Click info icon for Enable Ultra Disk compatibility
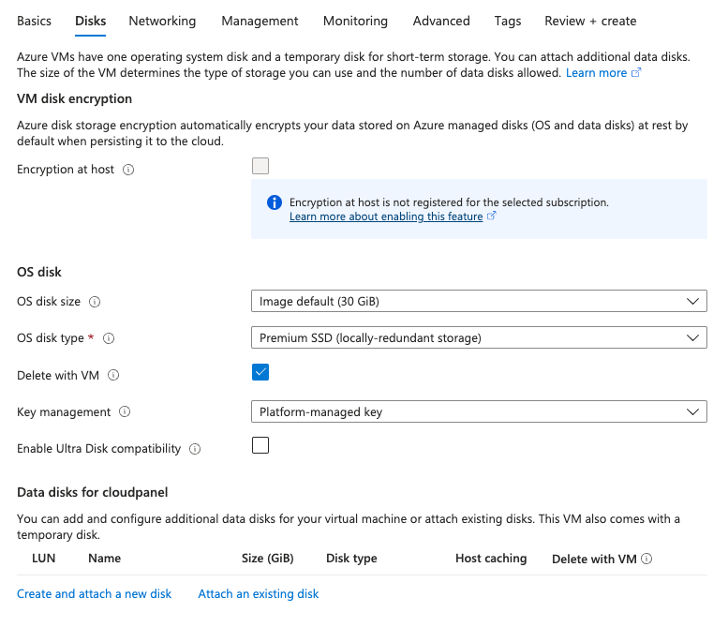The width and height of the screenshot is (728, 627). tap(195, 449)
